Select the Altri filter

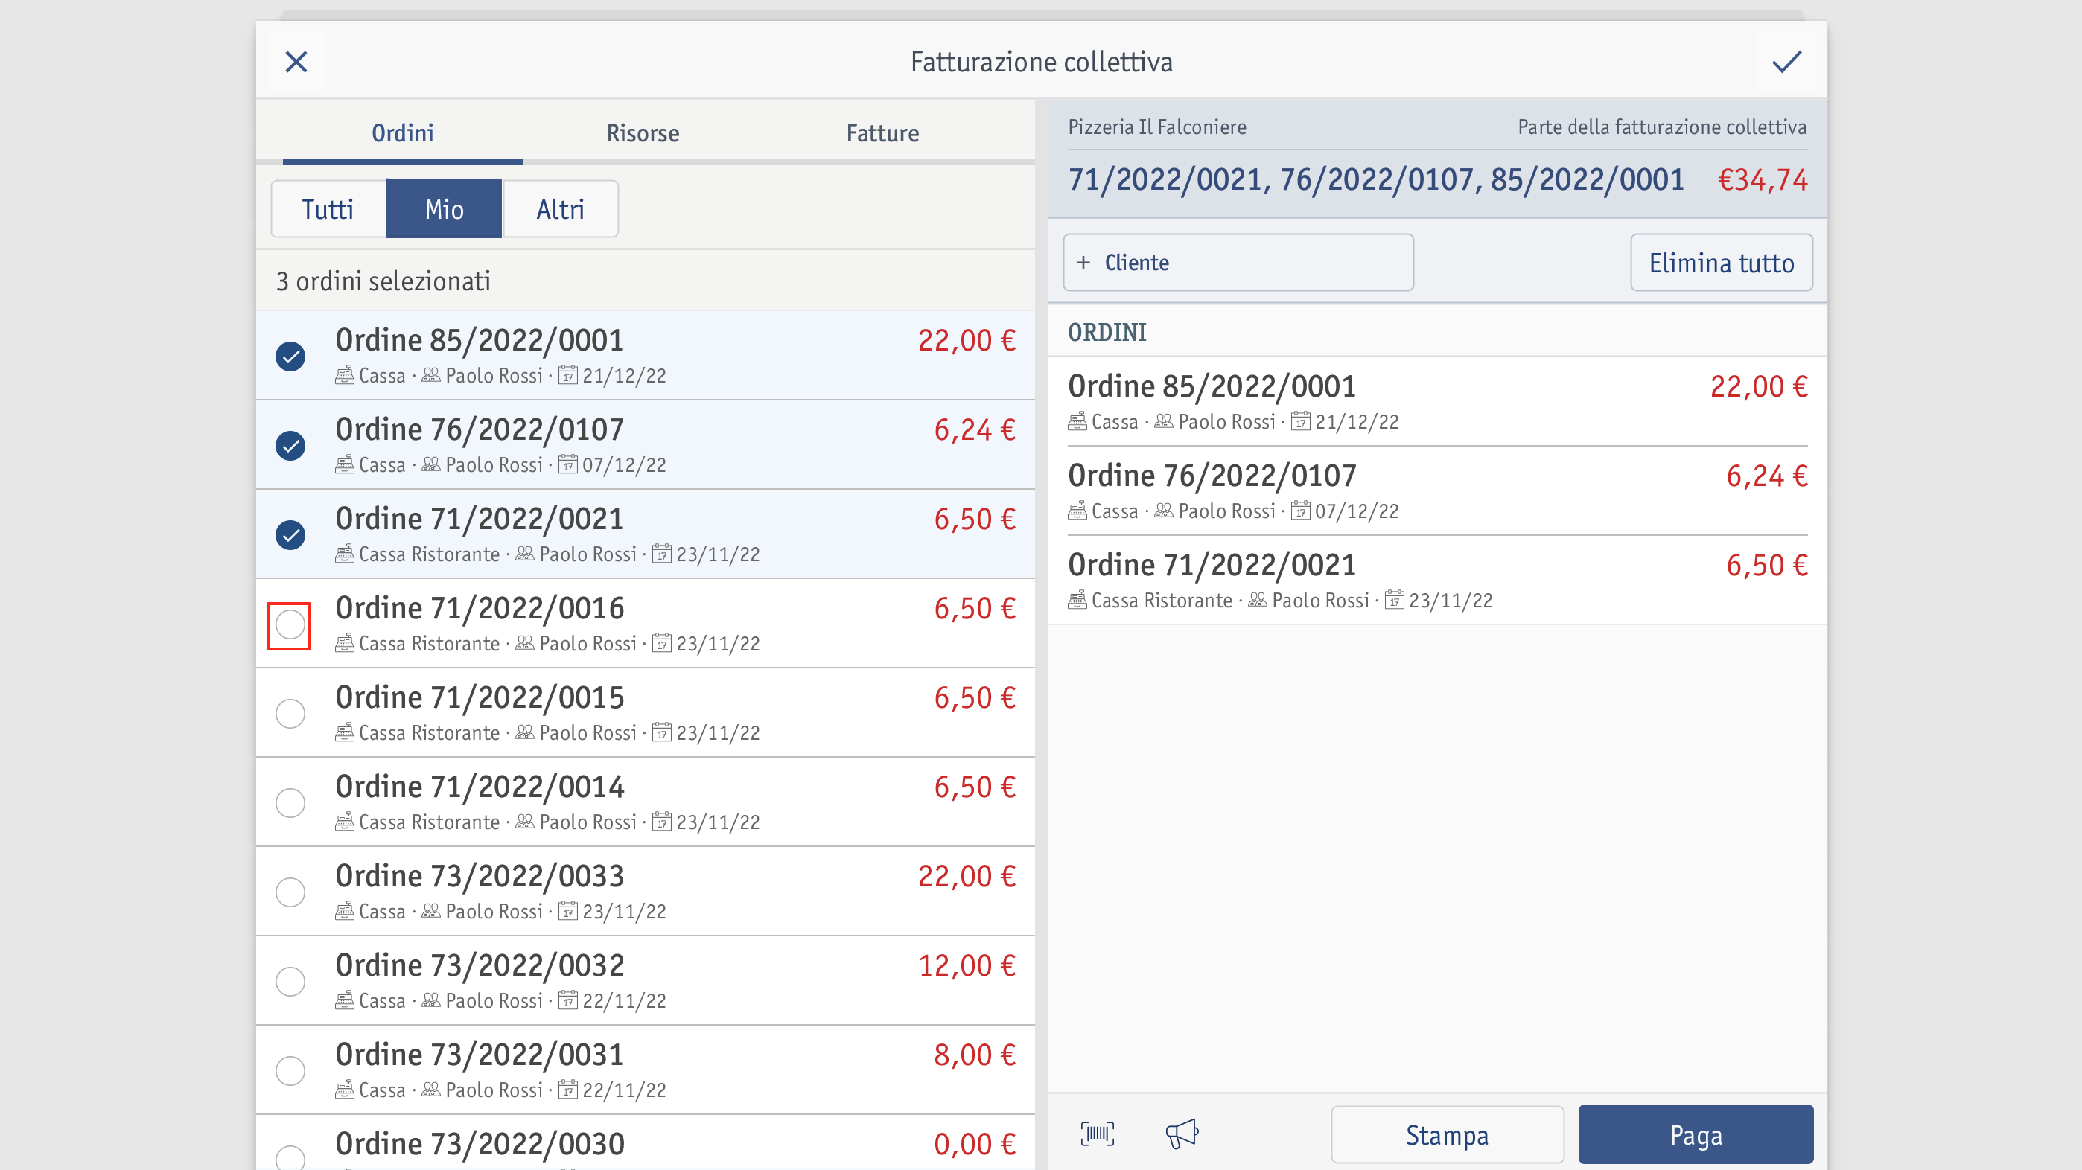(x=560, y=209)
